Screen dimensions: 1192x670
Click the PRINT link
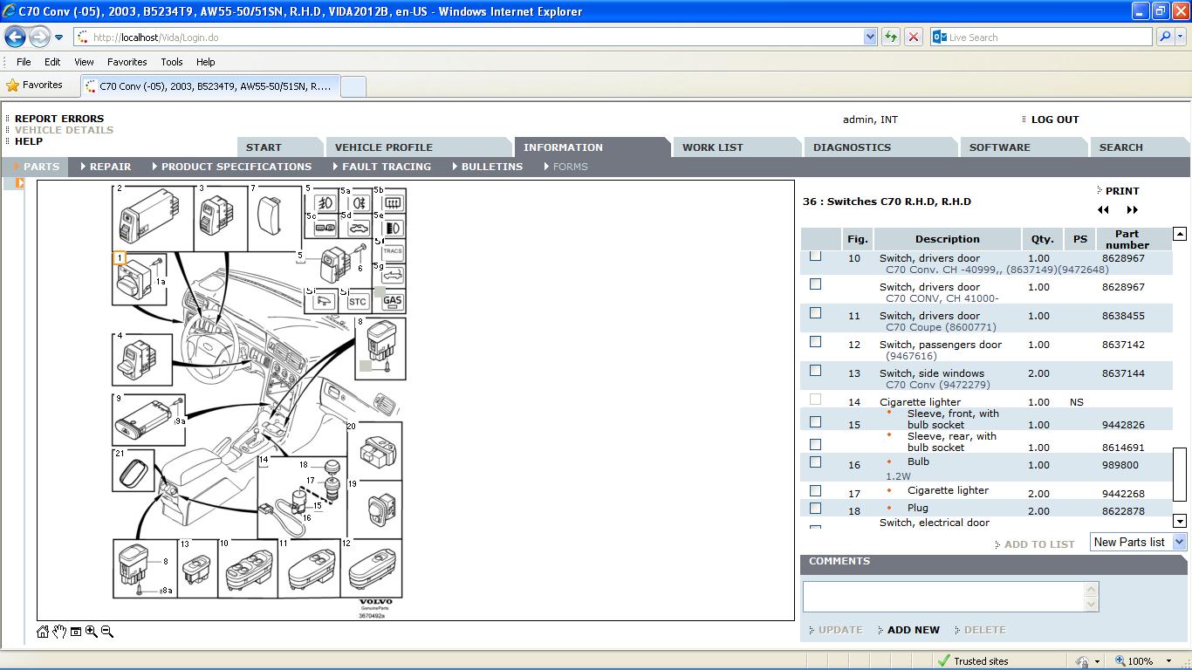pyautogui.click(x=1121, y=191)
